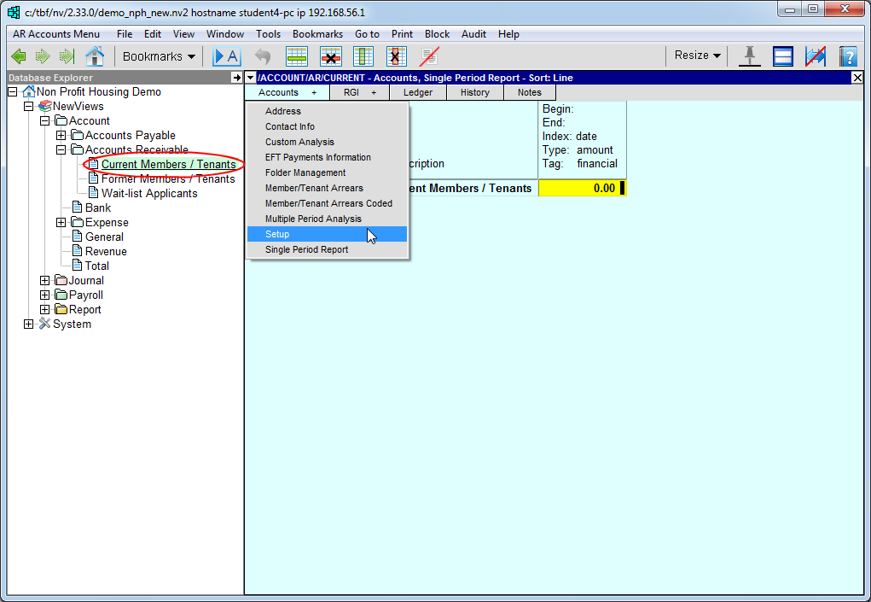
Task: Open the help question mark icon
Action: (847, 56)
